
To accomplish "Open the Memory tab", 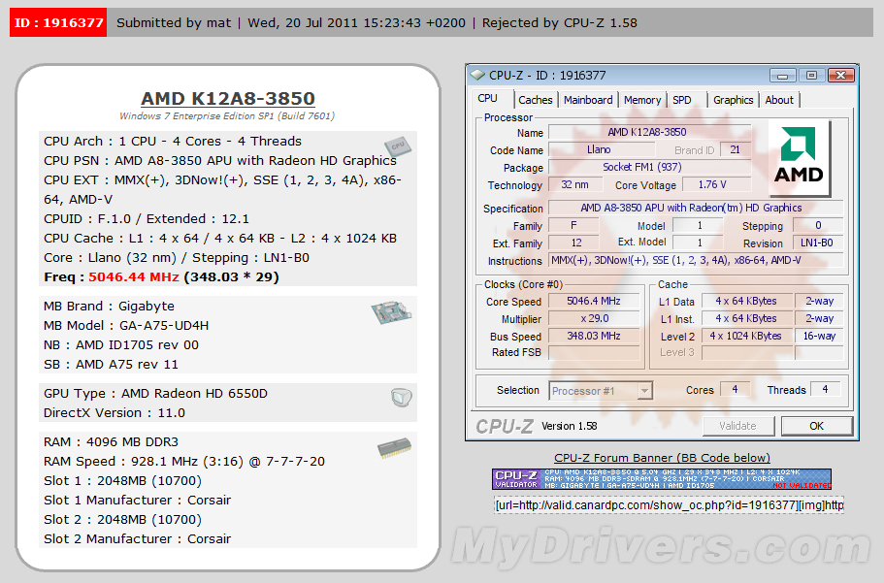I will [x=642, y=100].
